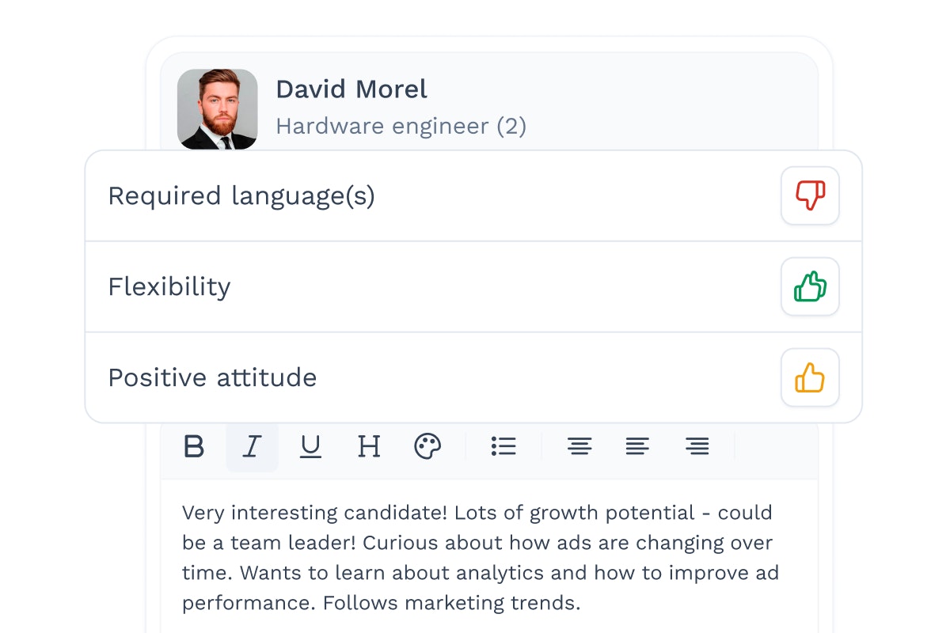Click the David Morel candidate name
The image size is (950, 633).
pyautogui.click(x=351, y=89)
